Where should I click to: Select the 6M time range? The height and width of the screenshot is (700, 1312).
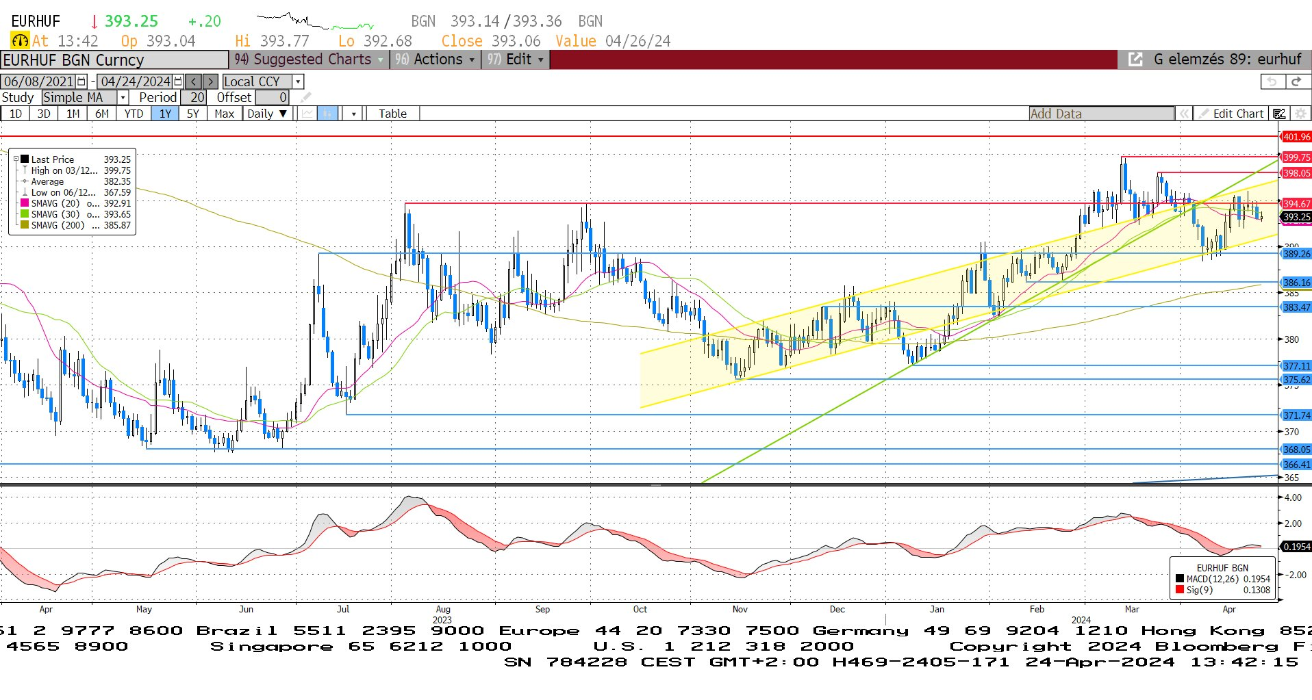[x=101, y=114]
